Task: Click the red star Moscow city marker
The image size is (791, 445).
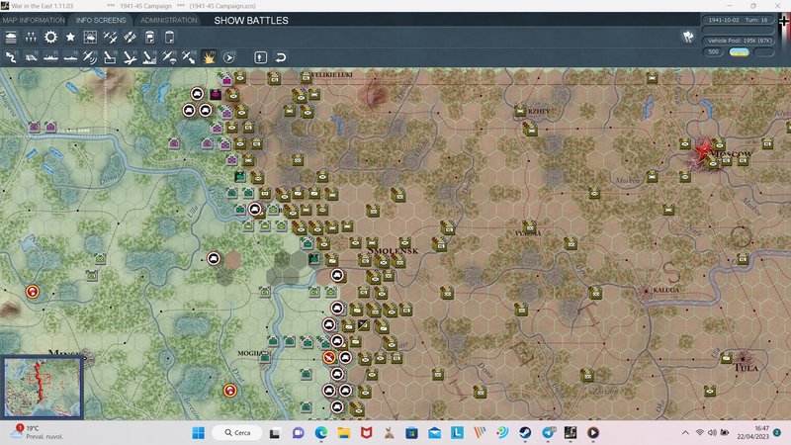Action: tap(702, 150)
